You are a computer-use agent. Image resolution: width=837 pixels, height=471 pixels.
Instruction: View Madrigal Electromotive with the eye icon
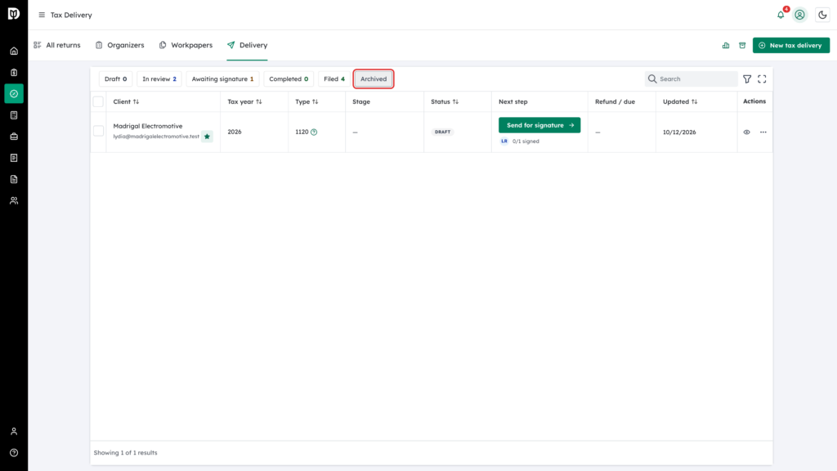747,132
